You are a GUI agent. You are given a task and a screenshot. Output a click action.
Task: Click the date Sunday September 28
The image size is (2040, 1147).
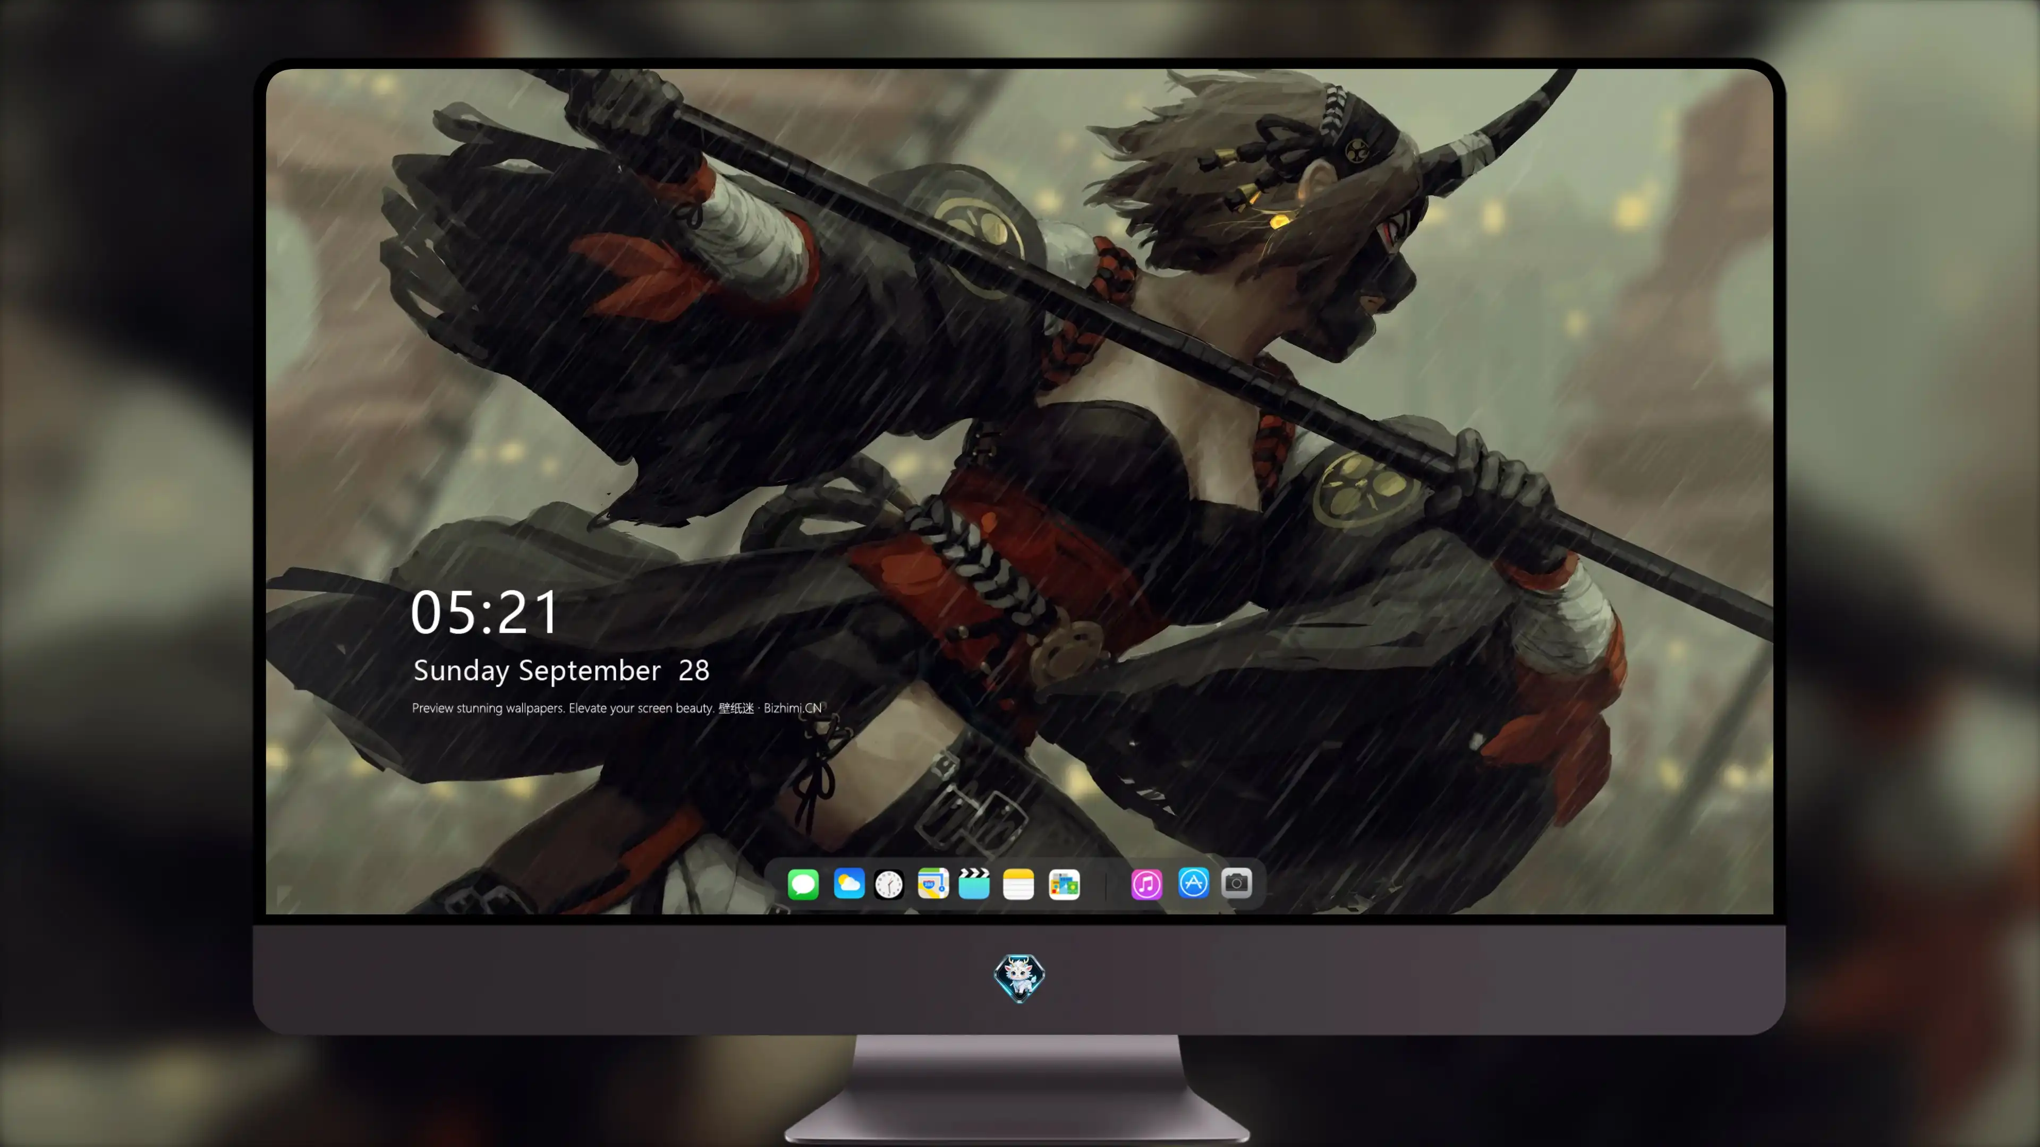562,671
